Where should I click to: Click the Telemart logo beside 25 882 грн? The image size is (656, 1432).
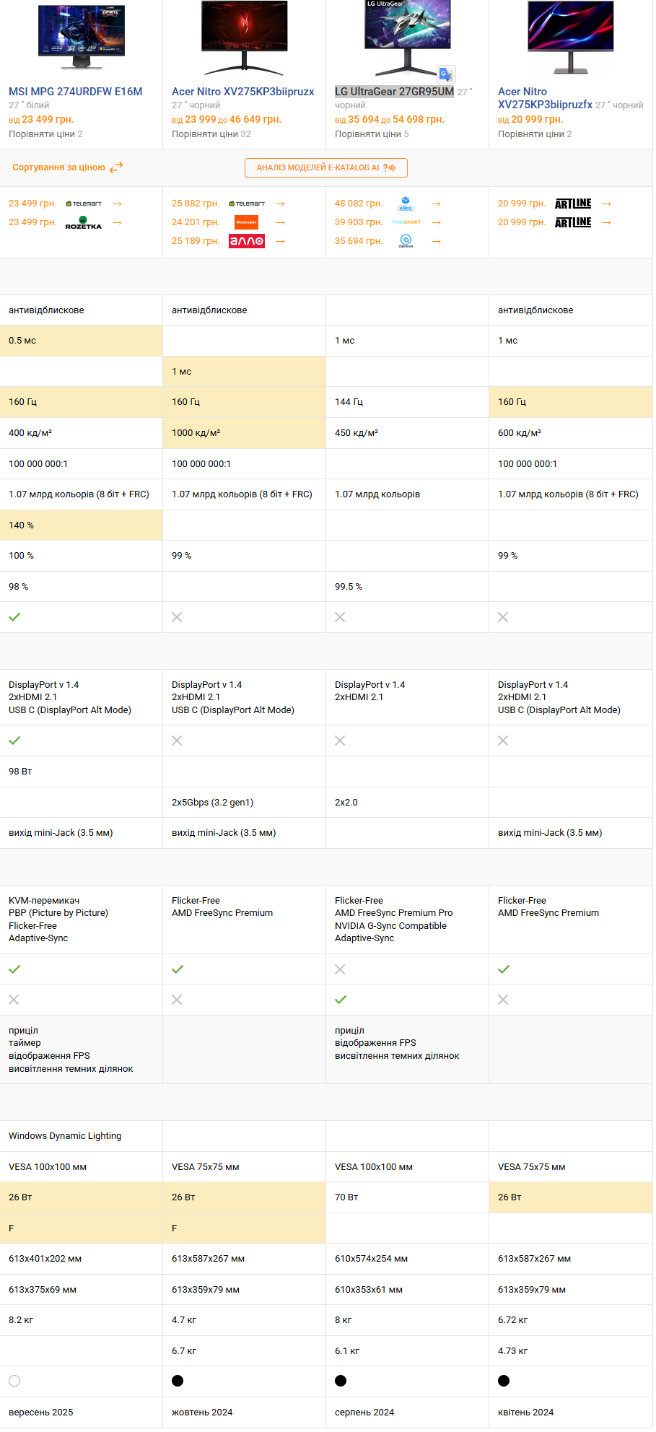pyautogui.click(x=247, y=204)
